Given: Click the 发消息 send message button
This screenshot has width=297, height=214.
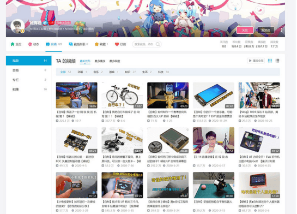Looking at the screenshot, I should pyautogui.click(x=266, y=30).
